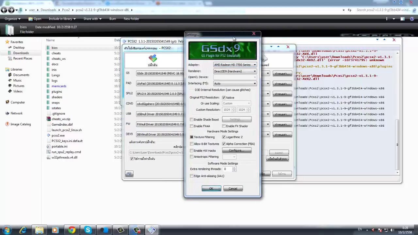Increase Extra rendering threads spinner

pos(234,168)
